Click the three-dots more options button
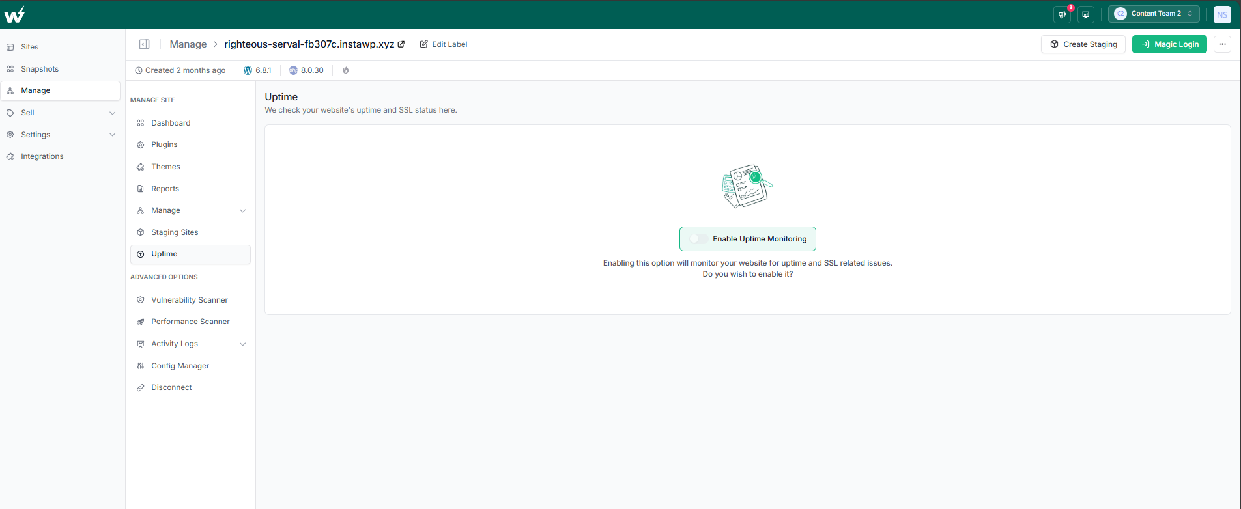Image resolution: width=1241 pixels, height=509 pixels. click(x=1222, y=44)
